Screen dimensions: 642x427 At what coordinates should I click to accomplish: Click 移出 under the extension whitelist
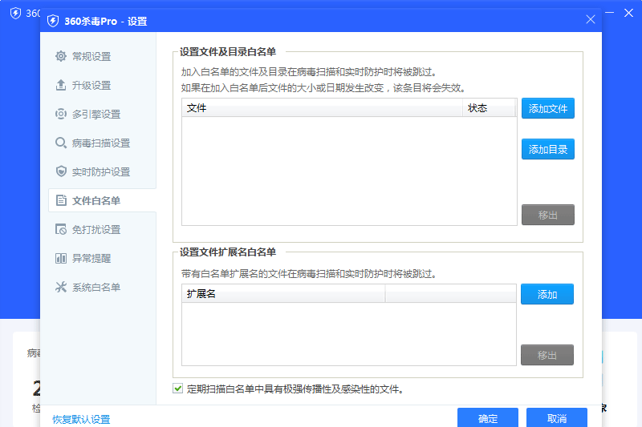coord(547,355)
